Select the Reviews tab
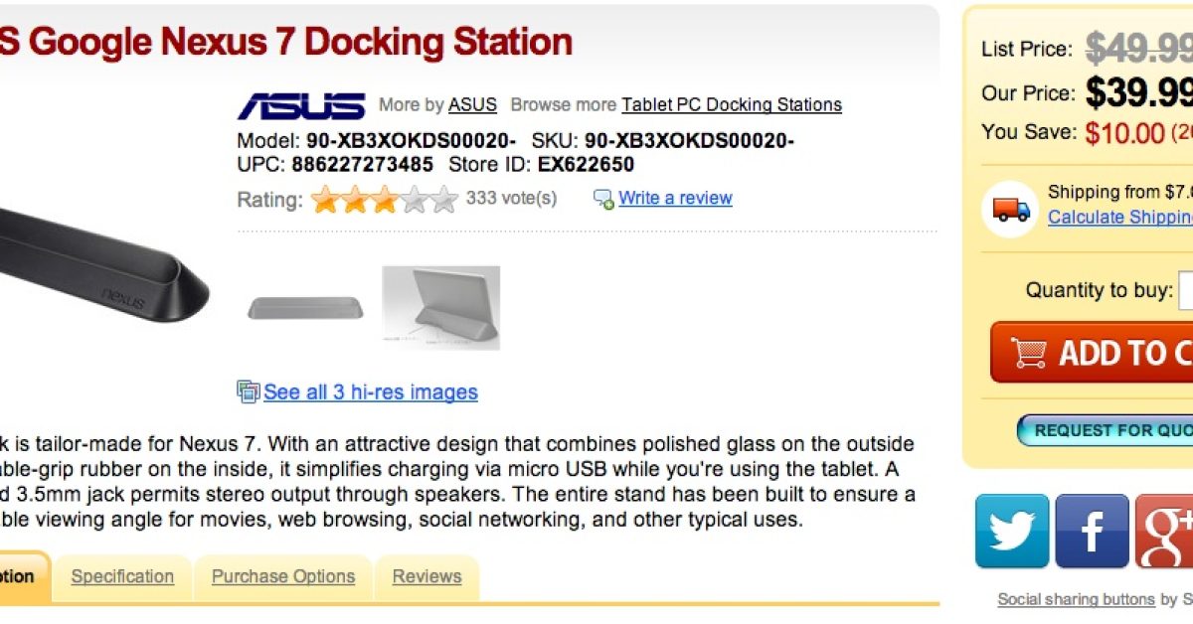This screenshot has width=1193, height=624. pos(426,576)
